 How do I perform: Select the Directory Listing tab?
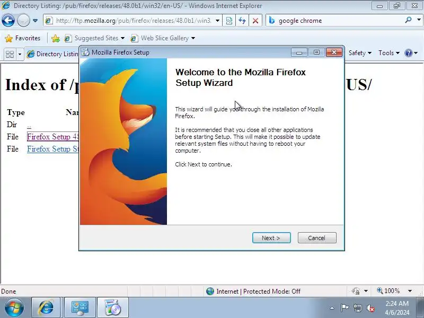[52, 54]
